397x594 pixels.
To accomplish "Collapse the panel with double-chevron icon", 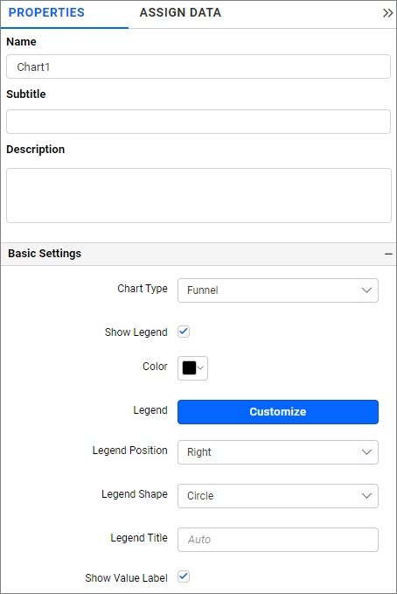I will pyautogui.click(x=387, y=13).
